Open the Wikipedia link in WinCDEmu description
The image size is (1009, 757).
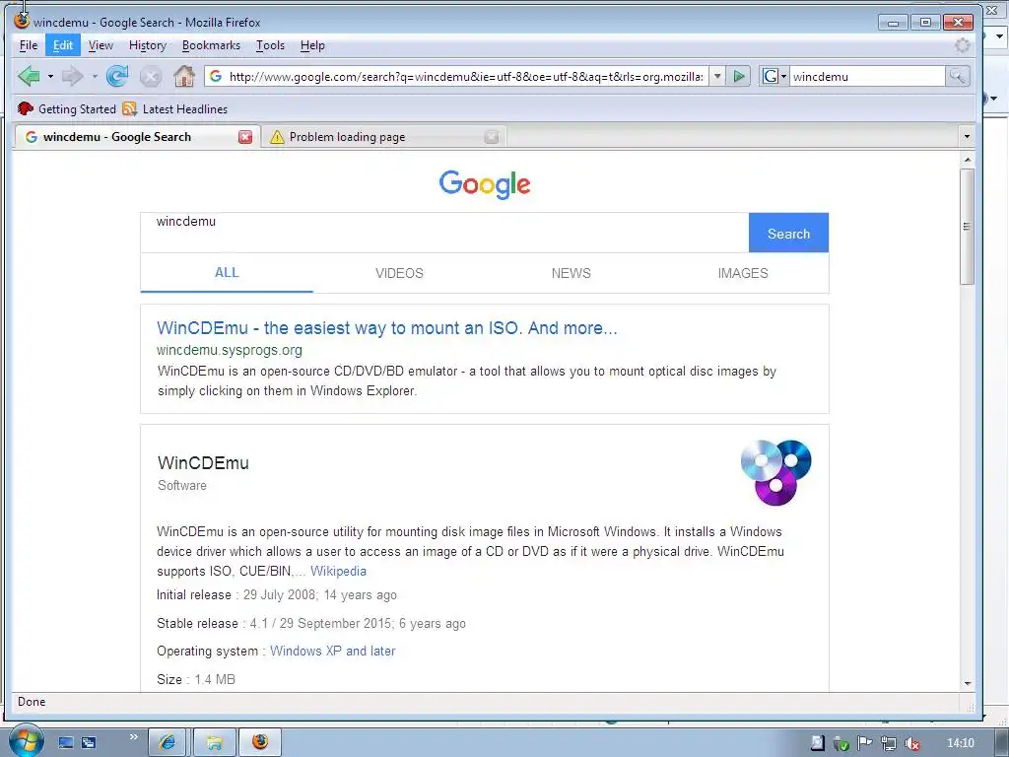click(339, 571)
